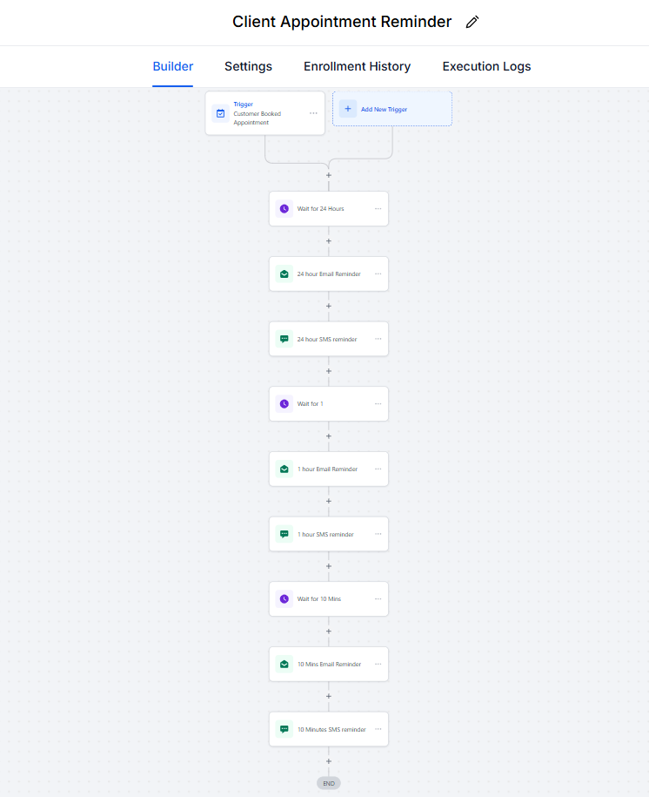The width and height of the screenshot is (649, 797).
Task: Click the calendar icon on Trigger card
Action: pyautogui.click(x=220, y=113)
